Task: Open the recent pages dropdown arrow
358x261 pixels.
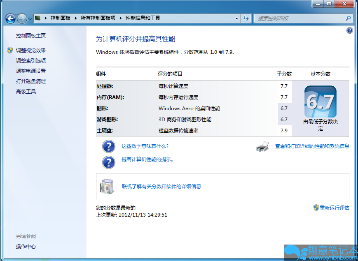Action: pyautogui.click(x=30, y=18)
